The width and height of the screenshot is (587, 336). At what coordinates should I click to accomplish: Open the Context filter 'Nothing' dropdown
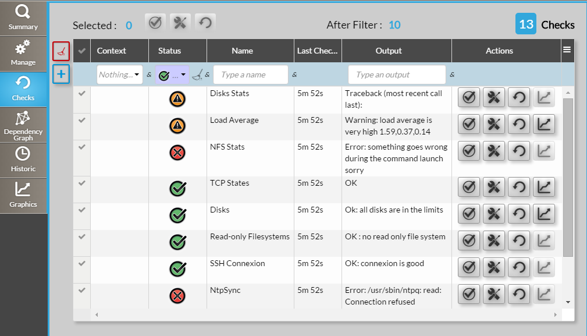tap(119, 75)
